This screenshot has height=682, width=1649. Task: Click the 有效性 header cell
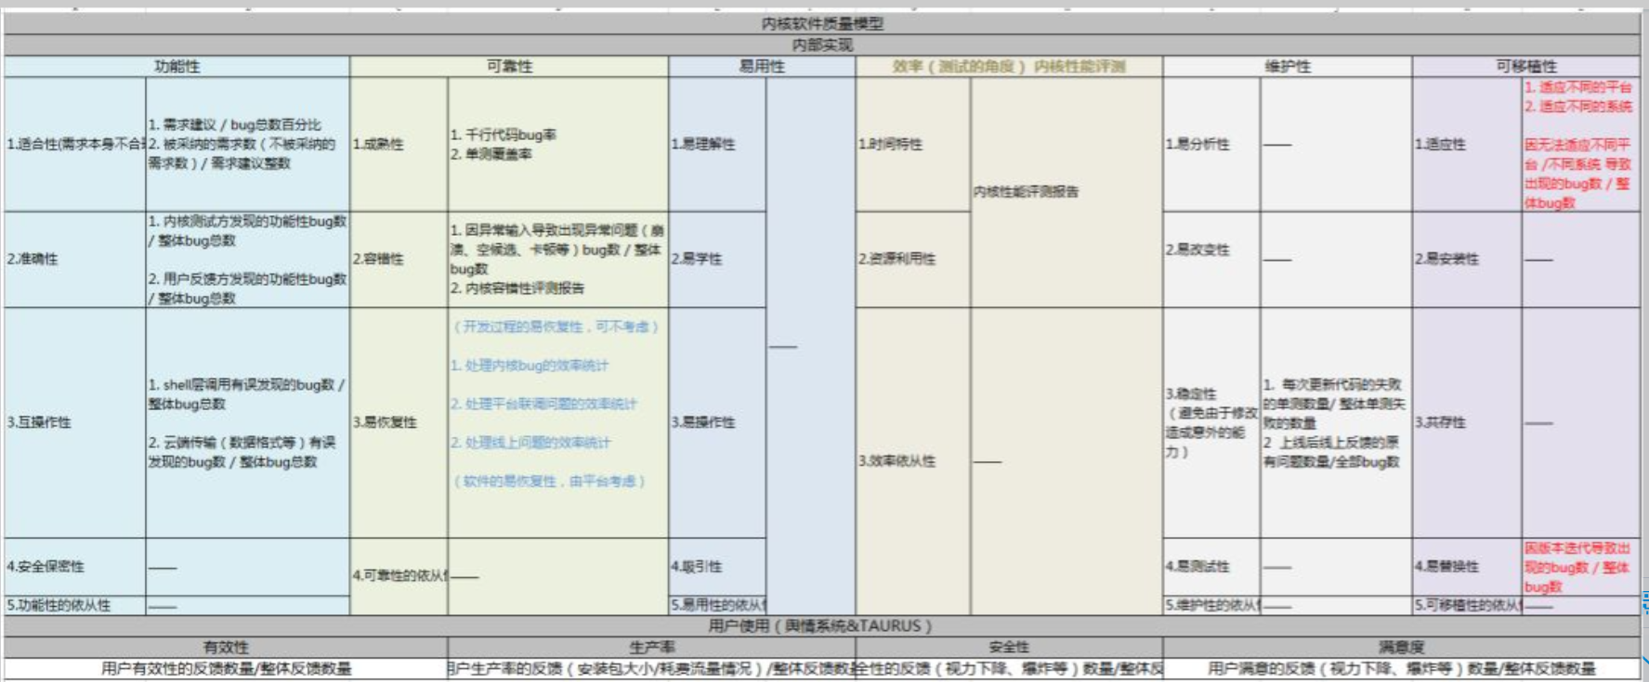[226, 647]
